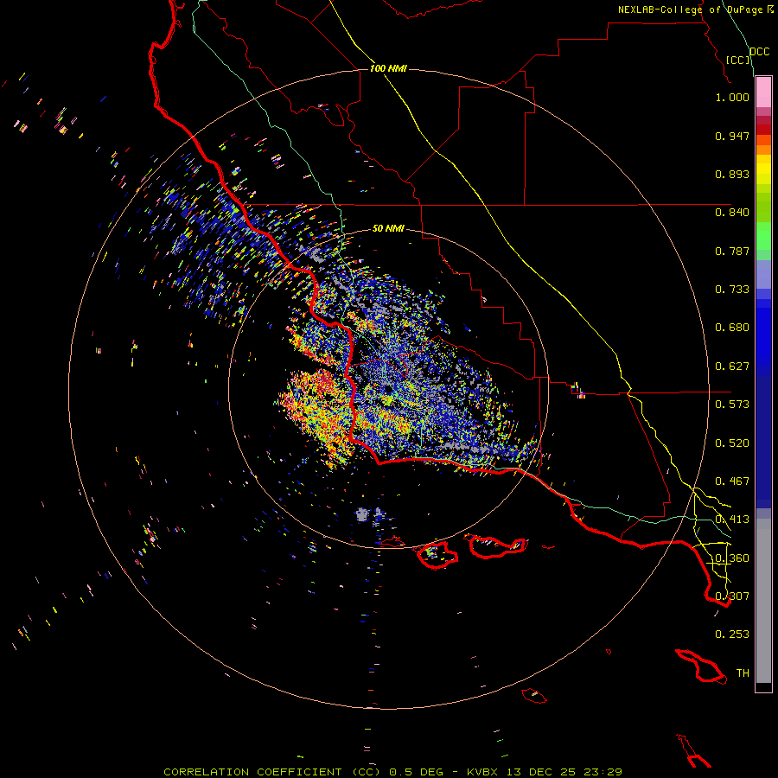Viewport: 778px width, 778px height.
Task: Click the bright green swatch on color bar
Action: coord(763,236)
